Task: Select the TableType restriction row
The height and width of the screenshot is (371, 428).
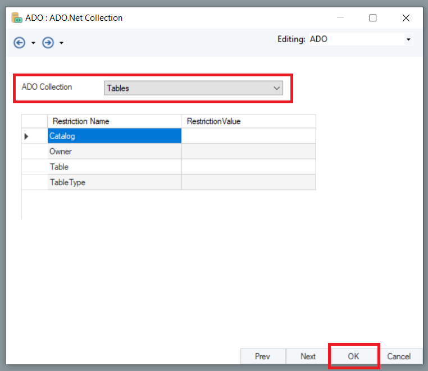Action: point(114,182)
